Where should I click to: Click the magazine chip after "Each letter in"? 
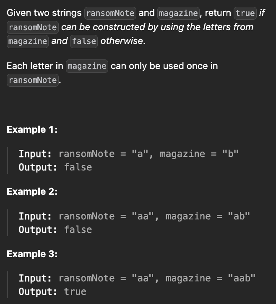87,66
